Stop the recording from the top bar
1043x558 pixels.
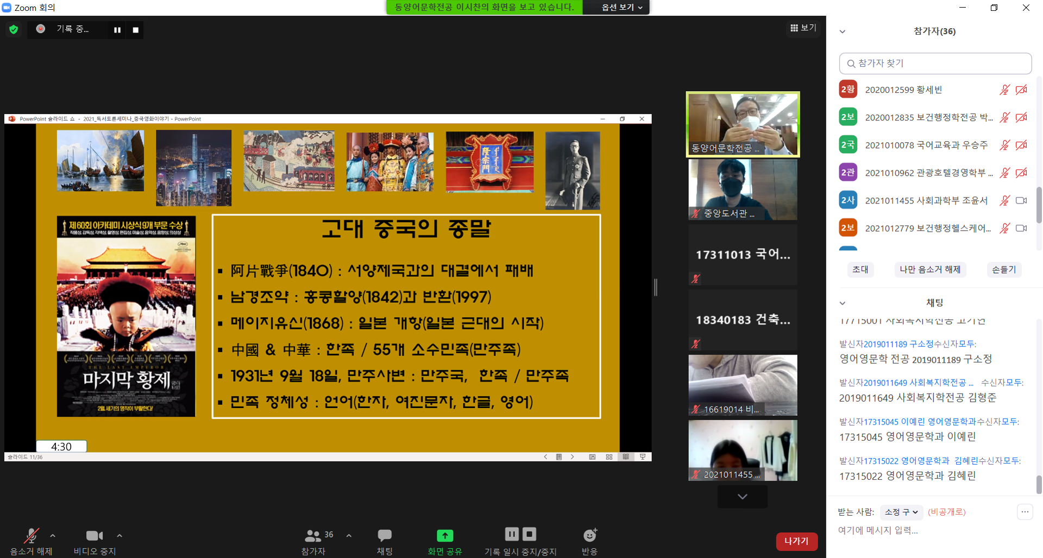(x=136, y=30)
